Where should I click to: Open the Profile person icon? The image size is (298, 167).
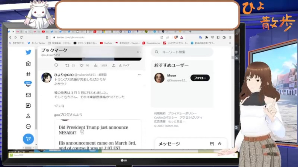28,116
